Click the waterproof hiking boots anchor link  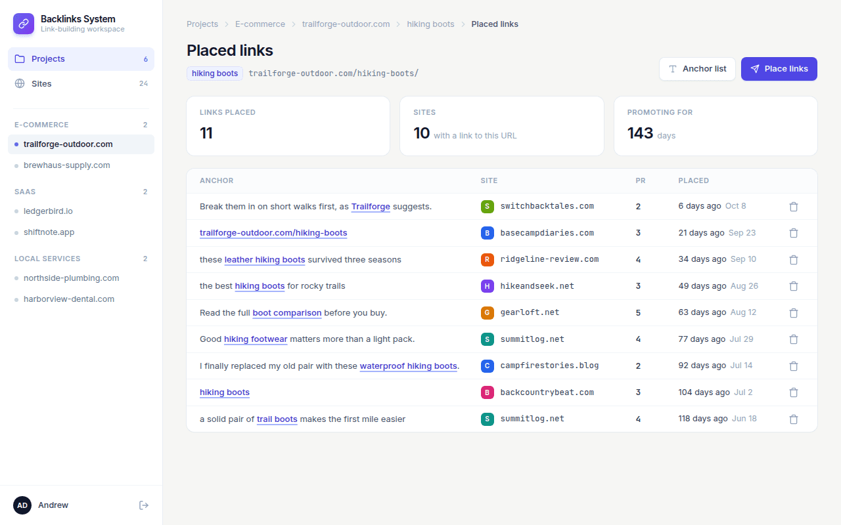pos(408,366)
